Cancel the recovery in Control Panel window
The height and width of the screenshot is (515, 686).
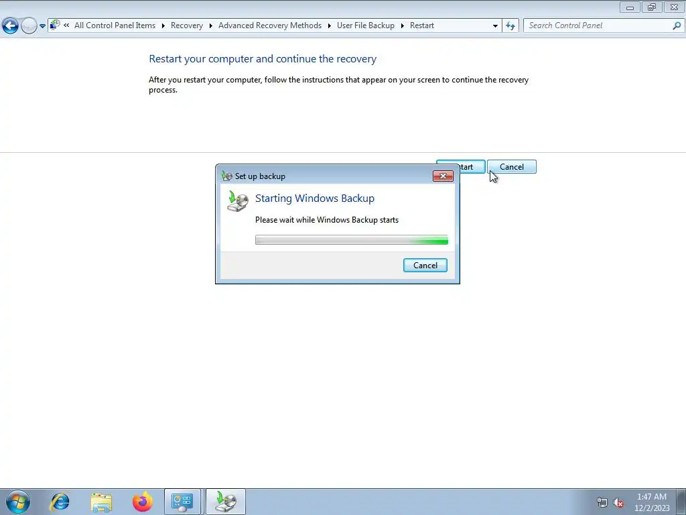[511, 167]
